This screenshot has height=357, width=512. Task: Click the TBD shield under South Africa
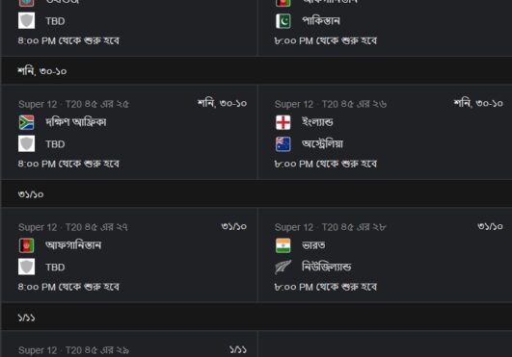click(26, 144)
